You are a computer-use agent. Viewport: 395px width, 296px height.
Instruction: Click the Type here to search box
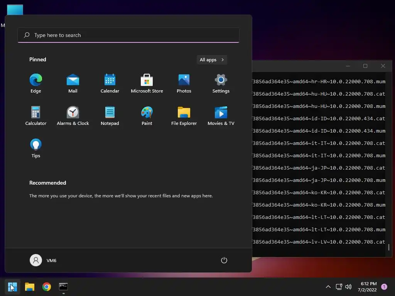128,35
